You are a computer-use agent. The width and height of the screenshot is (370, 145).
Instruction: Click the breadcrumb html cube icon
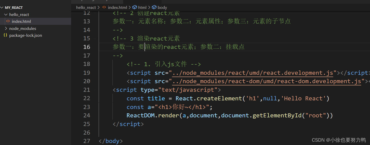[x=135, y=8]
